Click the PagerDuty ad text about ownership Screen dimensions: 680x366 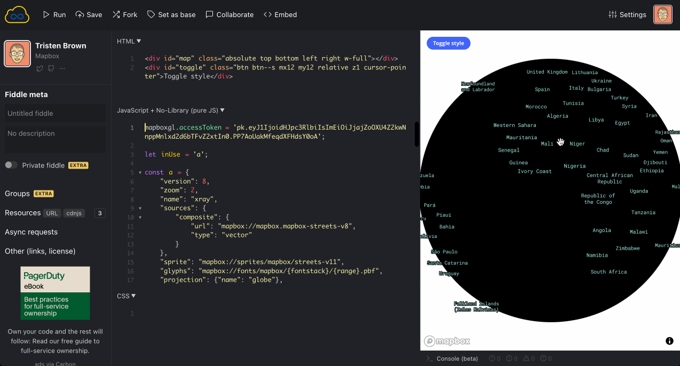(56, 341)
